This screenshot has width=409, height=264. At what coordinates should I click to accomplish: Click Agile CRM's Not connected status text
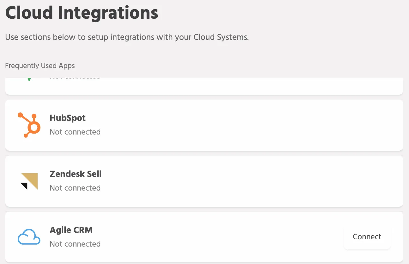[x=75, y=244]
